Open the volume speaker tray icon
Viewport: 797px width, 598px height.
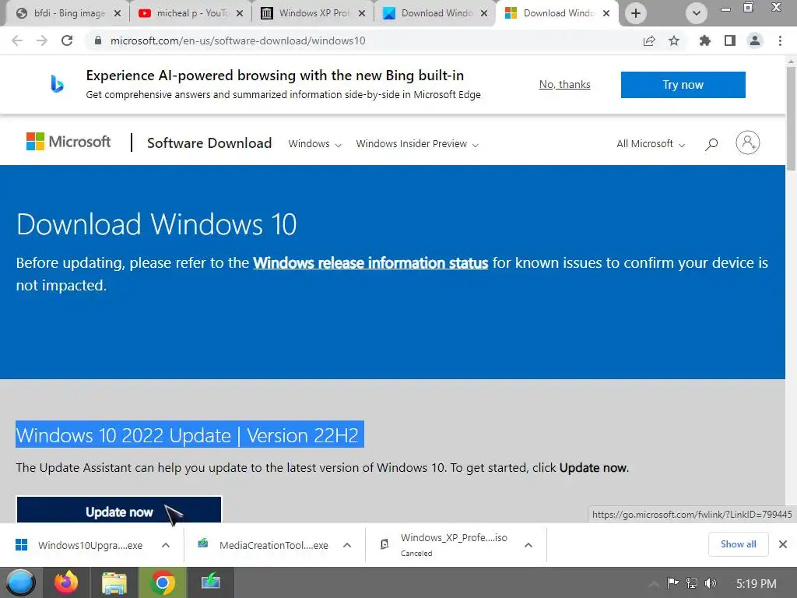point(711,583)
